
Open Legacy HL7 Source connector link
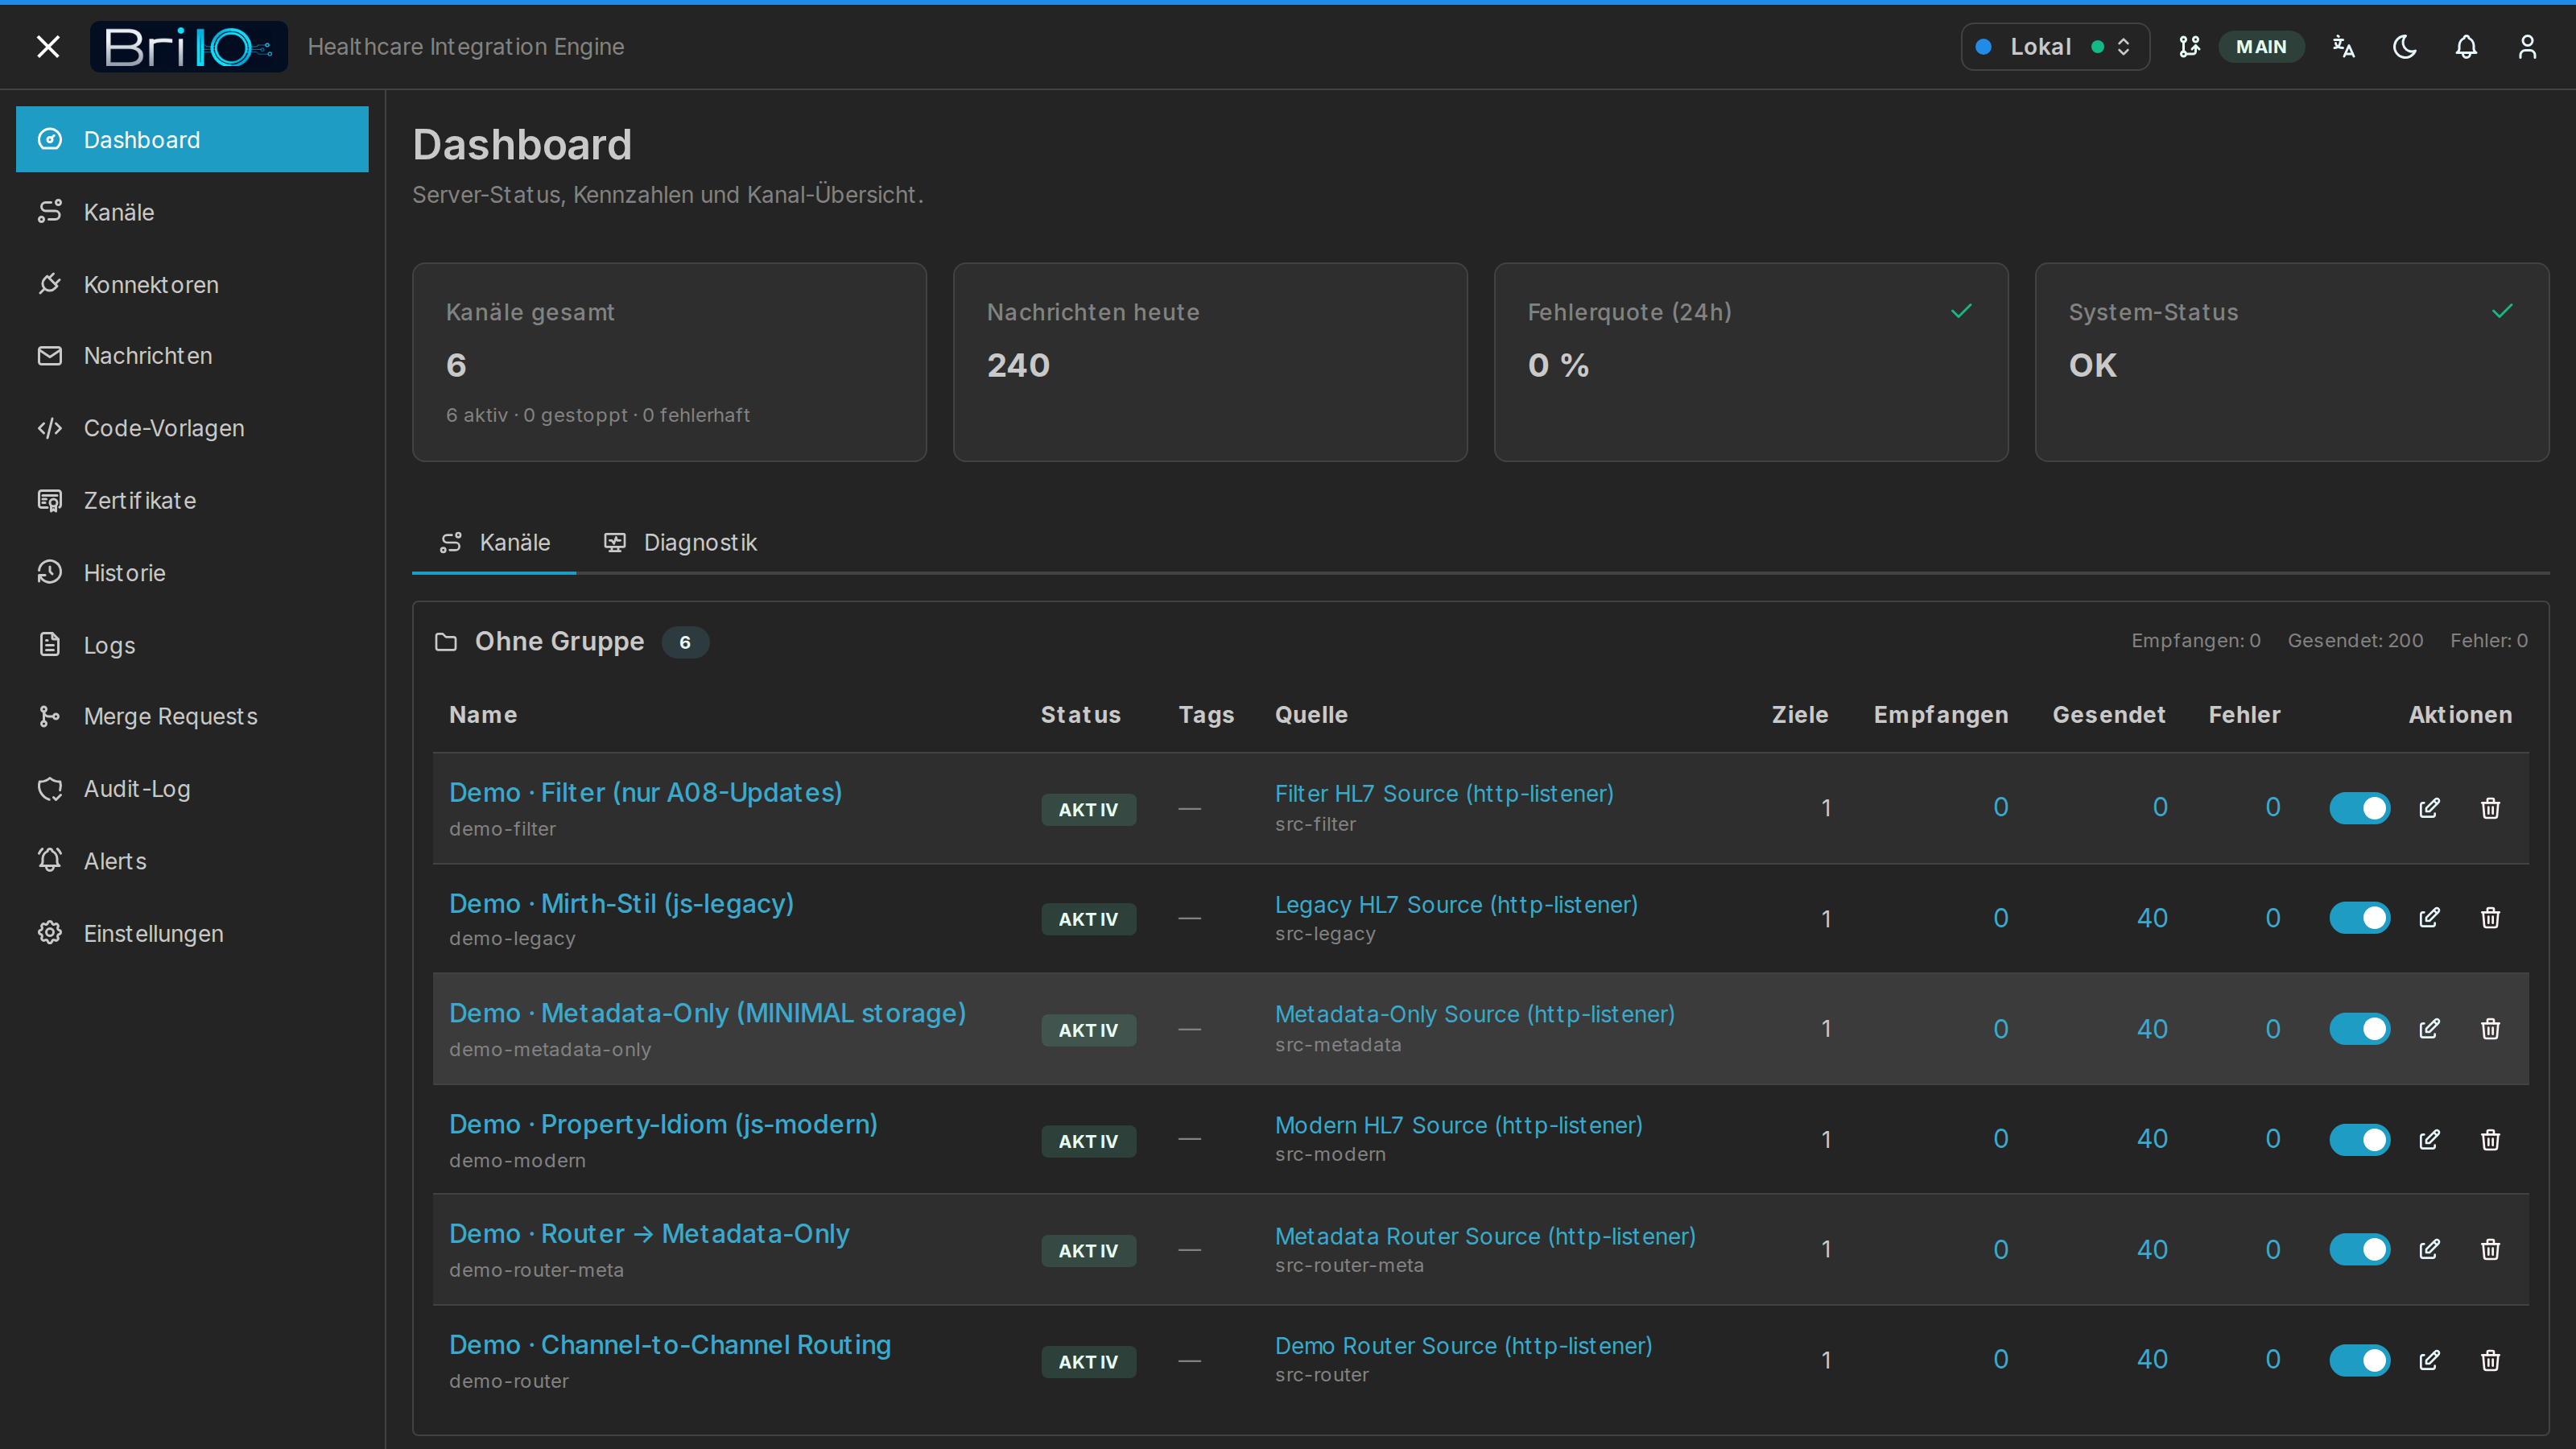tap(1456, 905)
